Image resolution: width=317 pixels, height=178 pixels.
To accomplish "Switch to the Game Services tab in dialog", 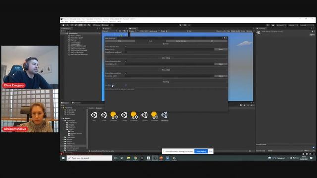I will pyautogui.click(x=181, y=41).
